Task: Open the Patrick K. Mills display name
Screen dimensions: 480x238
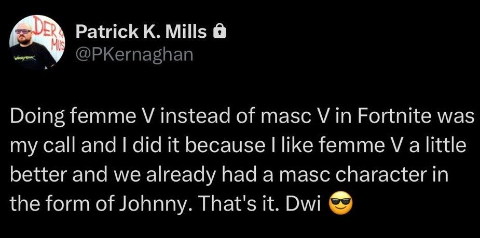Action: [x=141, y=32]
